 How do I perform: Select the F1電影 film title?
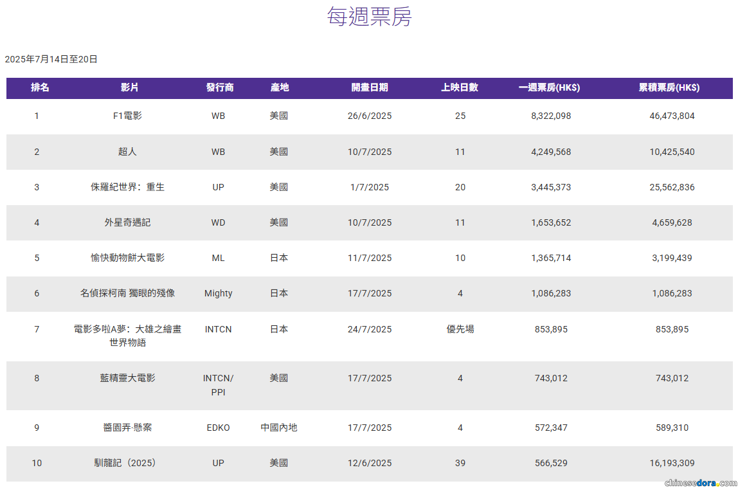tap(127, 116)
